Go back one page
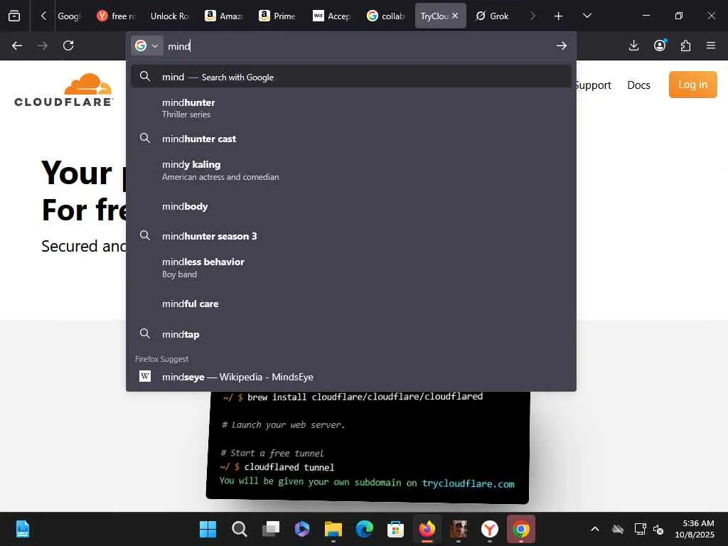 click(17, 45)
